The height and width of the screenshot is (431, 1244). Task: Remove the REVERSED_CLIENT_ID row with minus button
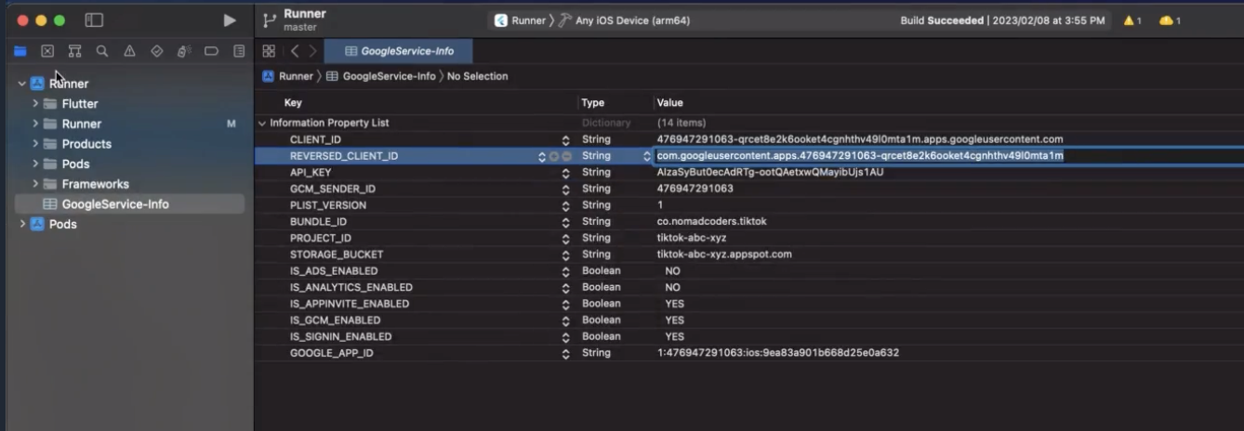coord(566,156)
